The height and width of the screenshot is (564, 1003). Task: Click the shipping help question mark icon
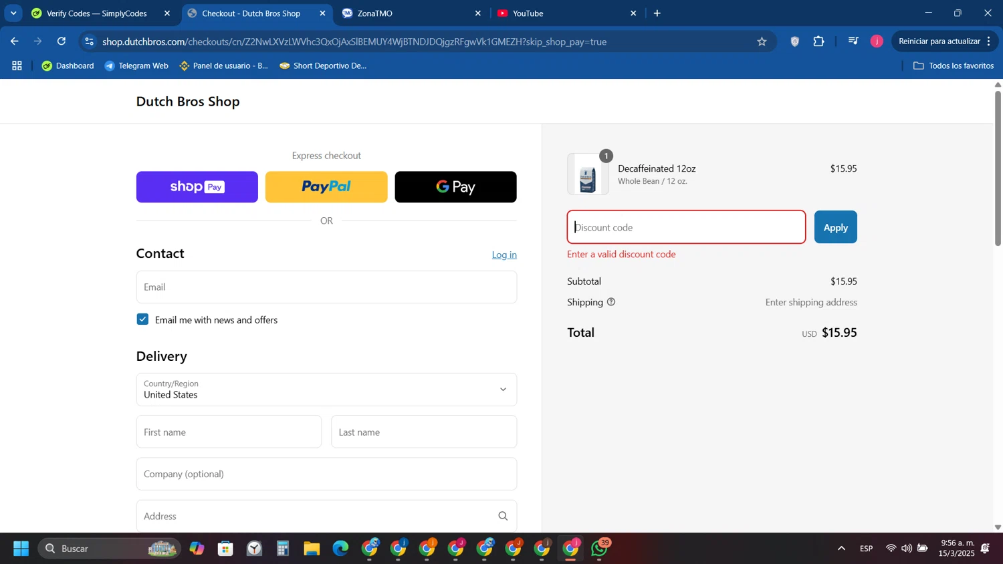click(x=610, y=302)
